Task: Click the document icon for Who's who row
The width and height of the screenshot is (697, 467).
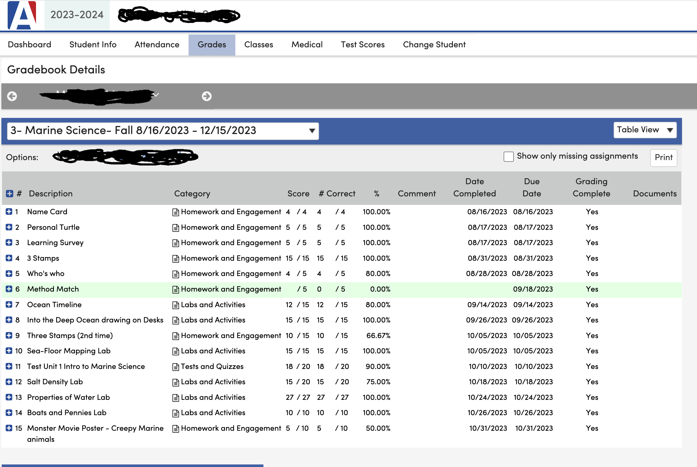Action: 176,274
